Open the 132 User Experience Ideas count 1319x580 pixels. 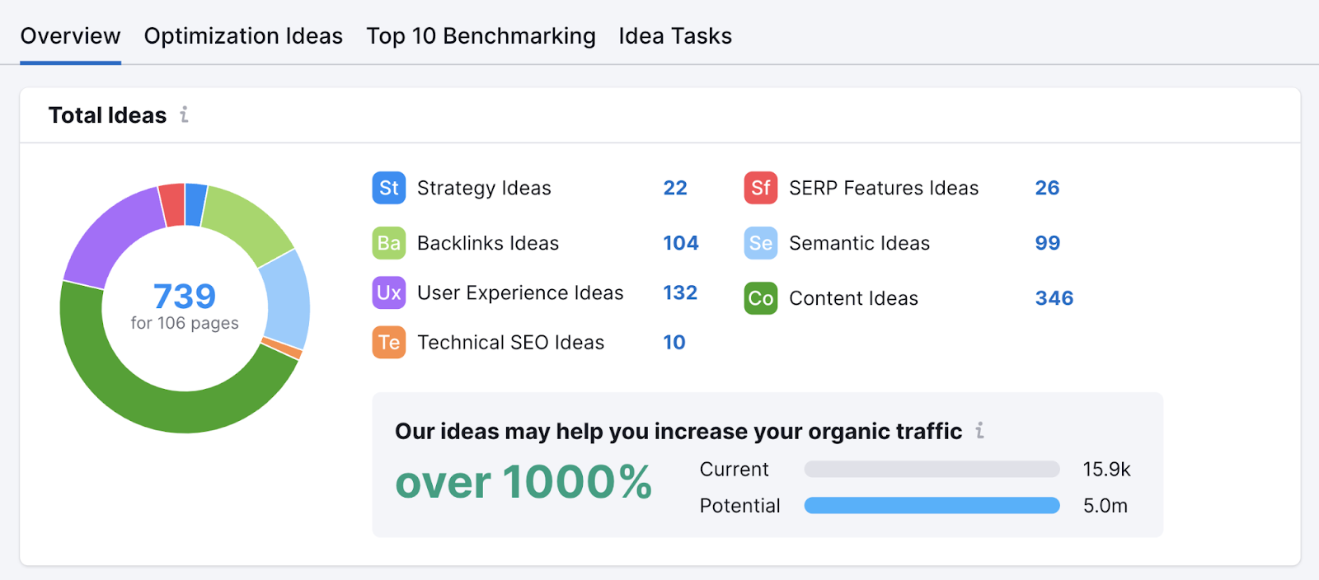tap(680, 292)
